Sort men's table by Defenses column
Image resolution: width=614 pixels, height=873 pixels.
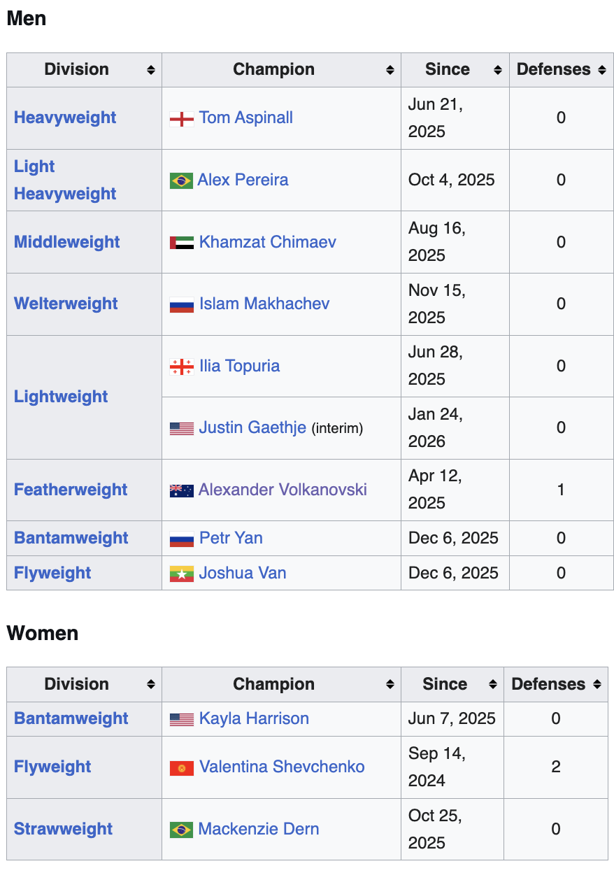point(602,70)
